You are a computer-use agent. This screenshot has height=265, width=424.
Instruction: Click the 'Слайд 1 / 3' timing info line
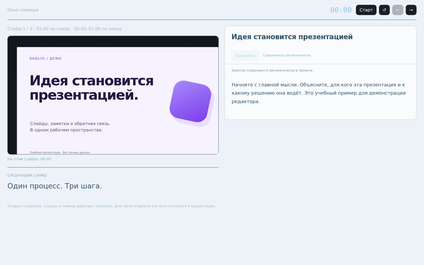coord(65,29)
